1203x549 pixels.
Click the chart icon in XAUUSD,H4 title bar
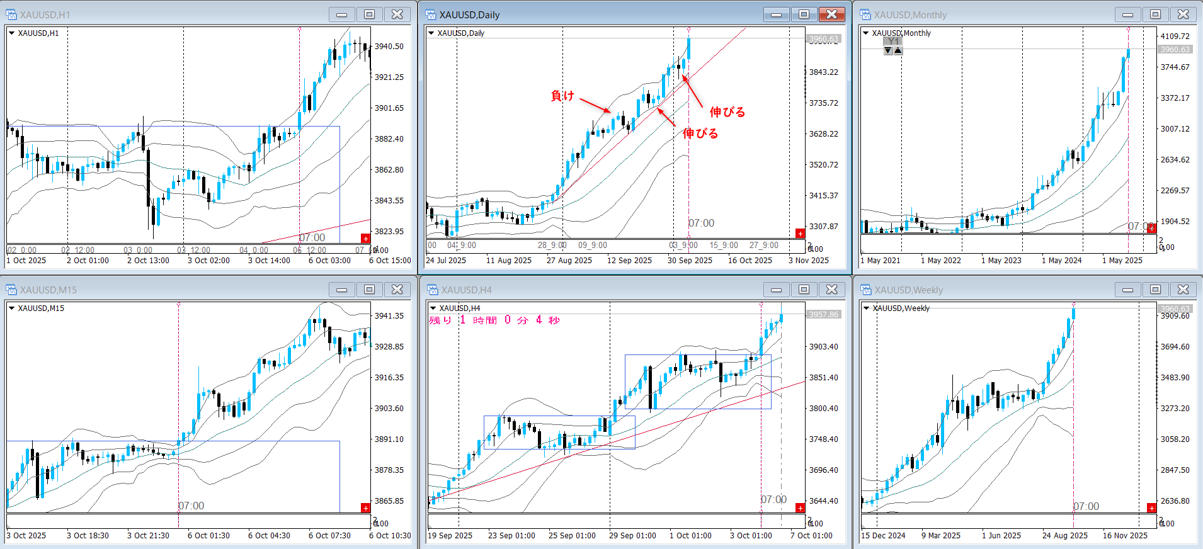tap(432, 290)
